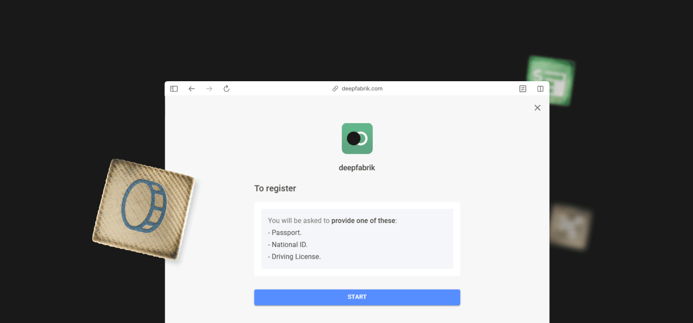Screen dimensions: 693x323
Task: Click the split view icon at top right
Action: click(x=540, y=88)
